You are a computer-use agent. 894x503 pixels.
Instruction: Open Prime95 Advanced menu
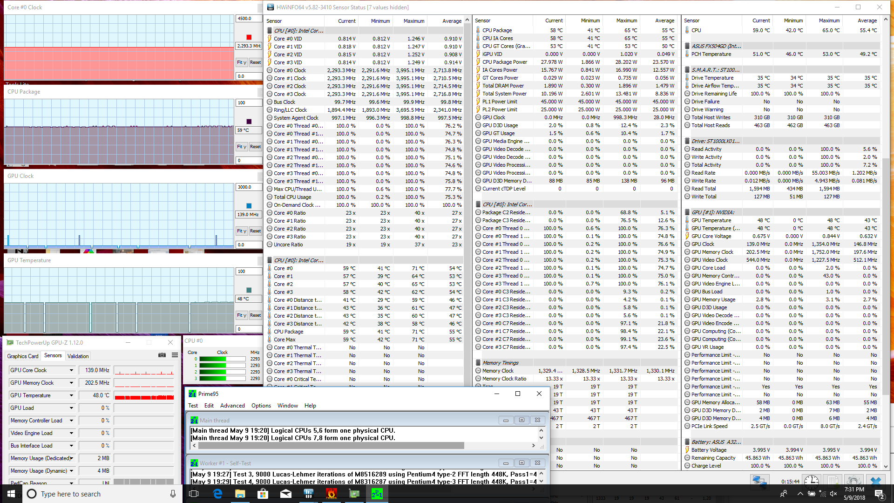tap(232, 406)
